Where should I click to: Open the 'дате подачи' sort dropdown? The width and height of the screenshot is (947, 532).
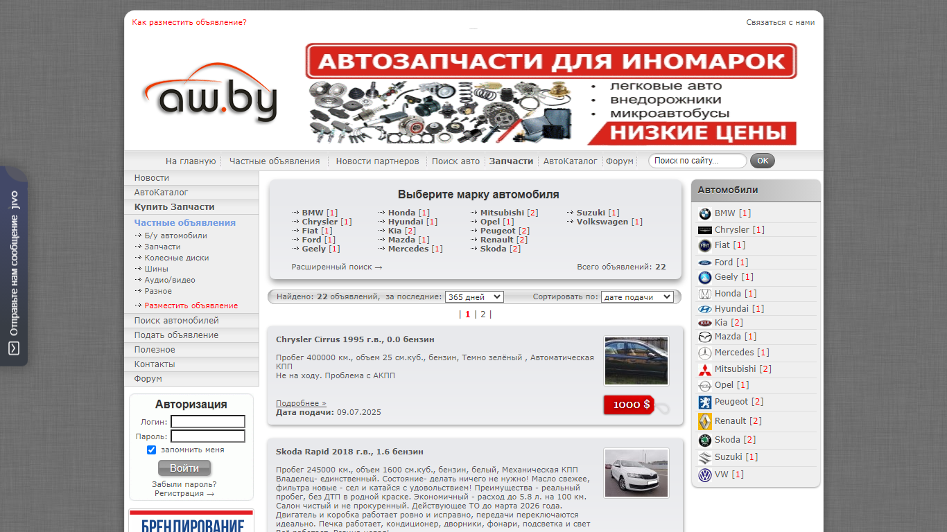(637, 296)
